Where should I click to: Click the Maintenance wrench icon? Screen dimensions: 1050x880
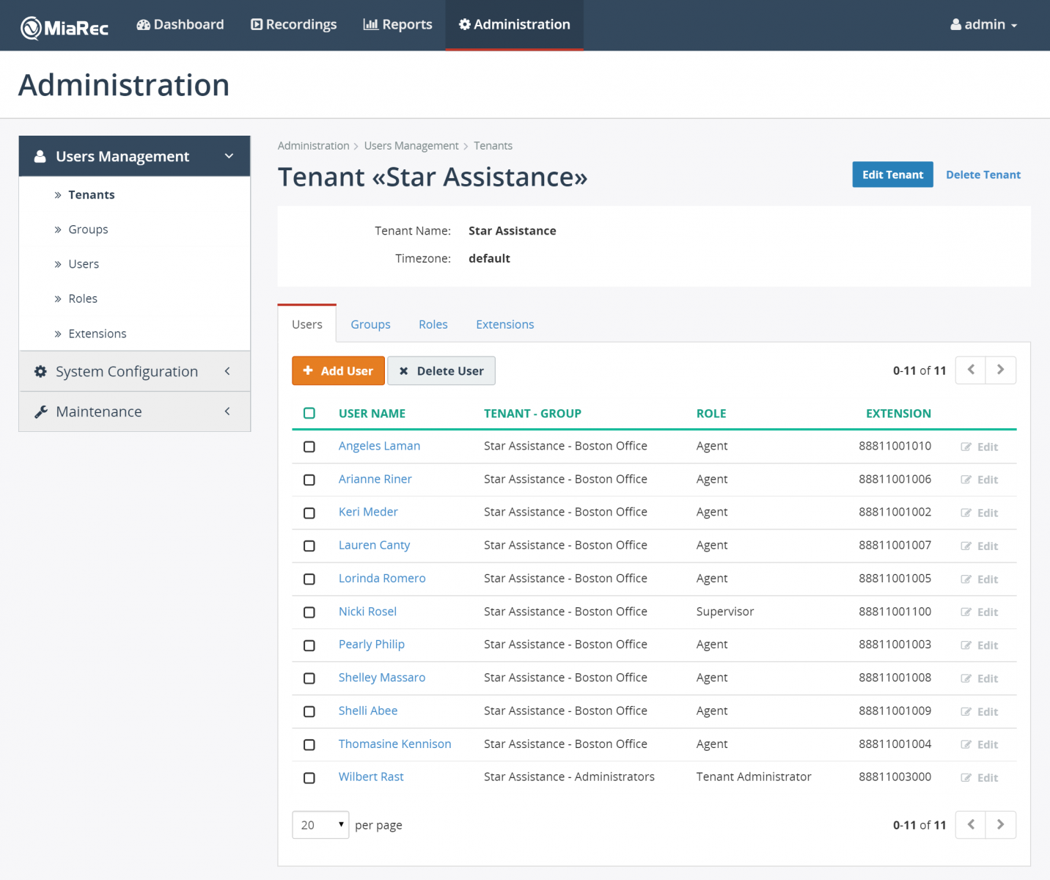(40, 412)
